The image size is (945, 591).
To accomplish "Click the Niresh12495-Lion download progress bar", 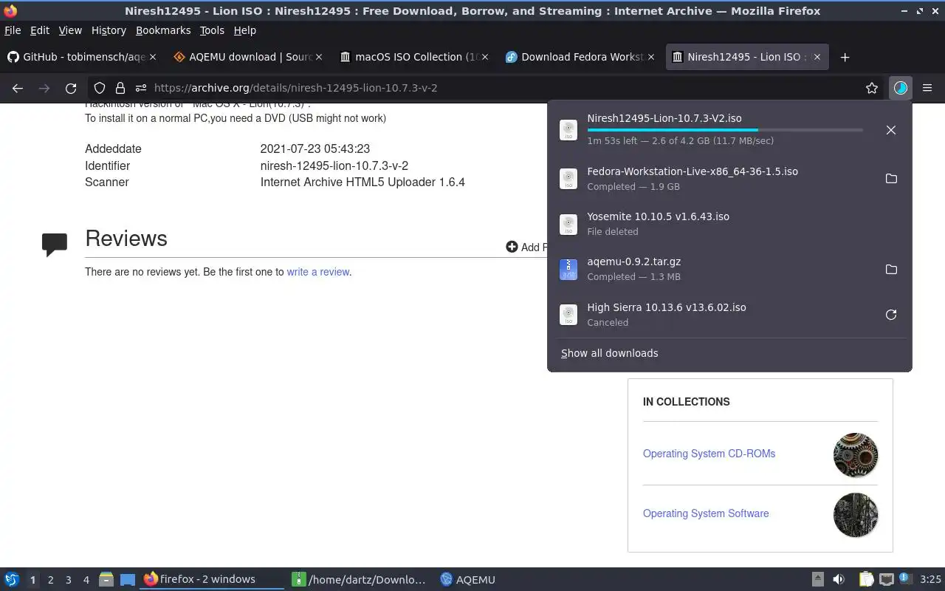I will tap(725, 130).
